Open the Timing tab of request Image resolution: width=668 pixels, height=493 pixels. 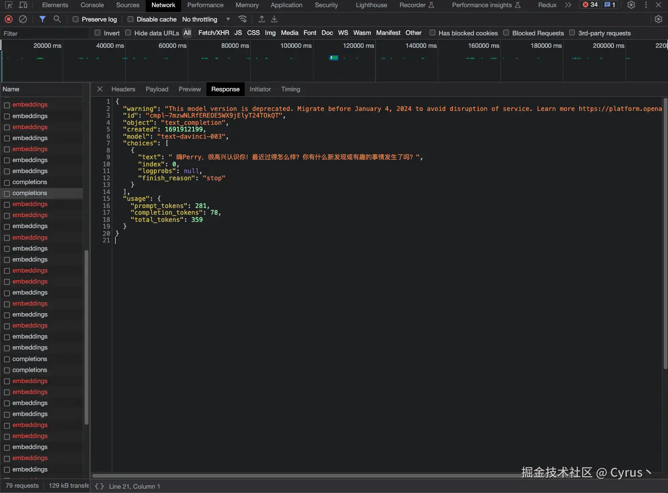[x=291, y=89]
